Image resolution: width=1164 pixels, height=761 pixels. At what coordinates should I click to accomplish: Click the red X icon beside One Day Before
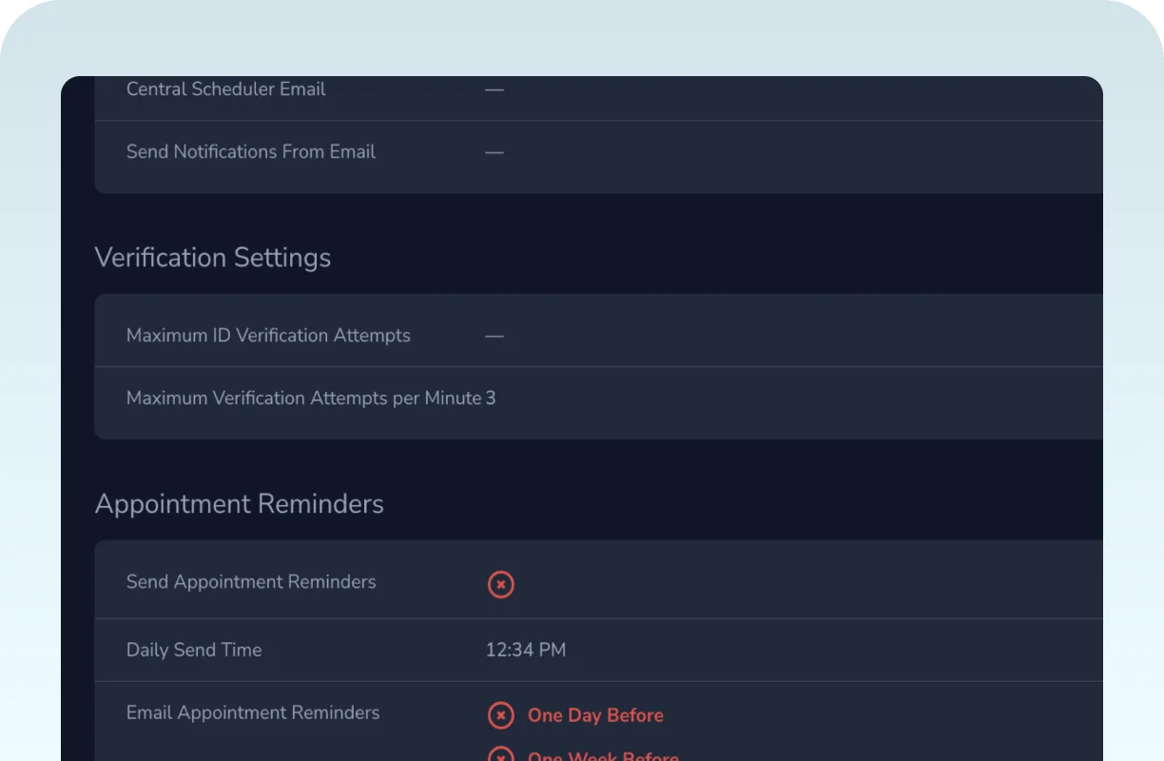pyautogui.click(x=501, y=715)
